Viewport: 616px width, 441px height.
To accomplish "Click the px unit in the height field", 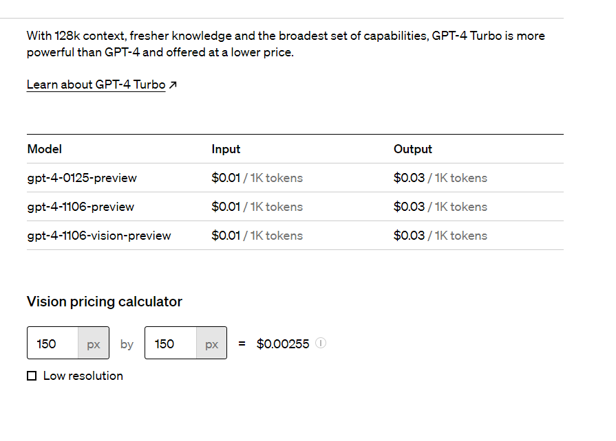I will point(211,343).
